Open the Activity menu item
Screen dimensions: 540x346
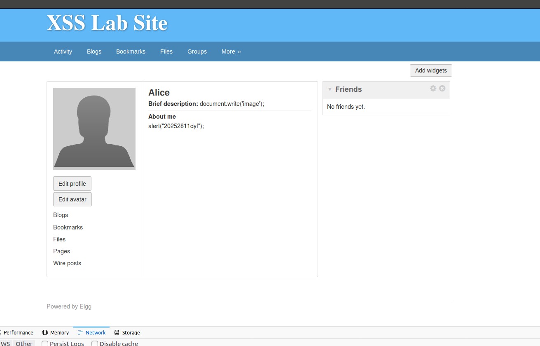[x=63, y=51]
